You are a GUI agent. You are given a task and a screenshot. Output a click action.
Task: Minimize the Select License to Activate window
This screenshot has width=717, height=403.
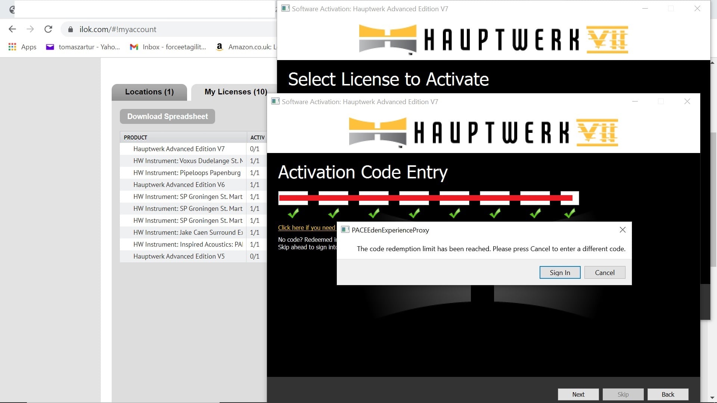[x=645, y=9]
